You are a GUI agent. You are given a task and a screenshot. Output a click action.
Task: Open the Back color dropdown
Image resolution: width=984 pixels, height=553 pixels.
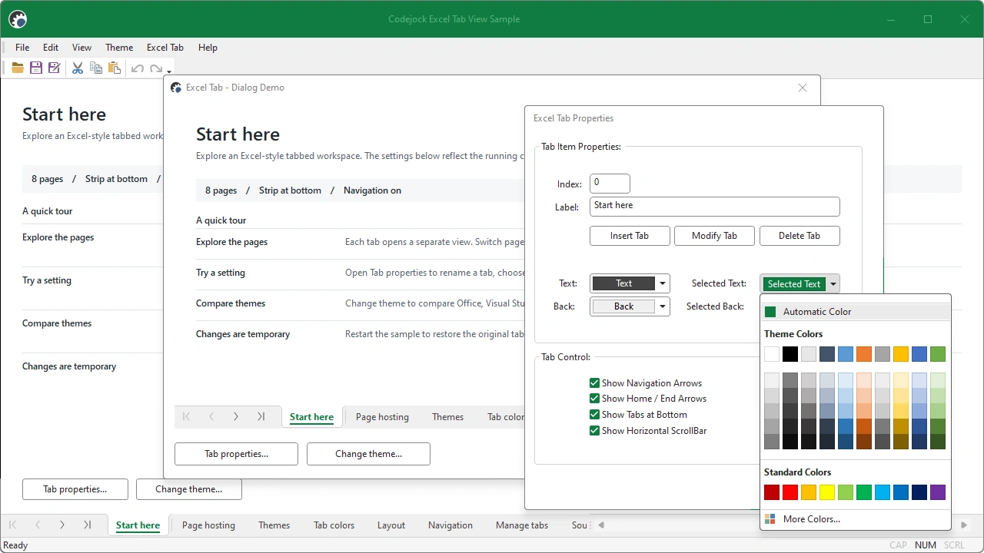[662, 306]
